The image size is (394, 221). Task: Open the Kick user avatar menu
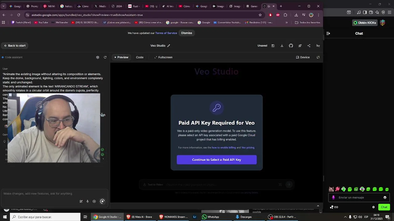click(x=383, y=23)
